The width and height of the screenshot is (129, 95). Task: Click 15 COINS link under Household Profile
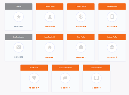click(x=50, y=57)
